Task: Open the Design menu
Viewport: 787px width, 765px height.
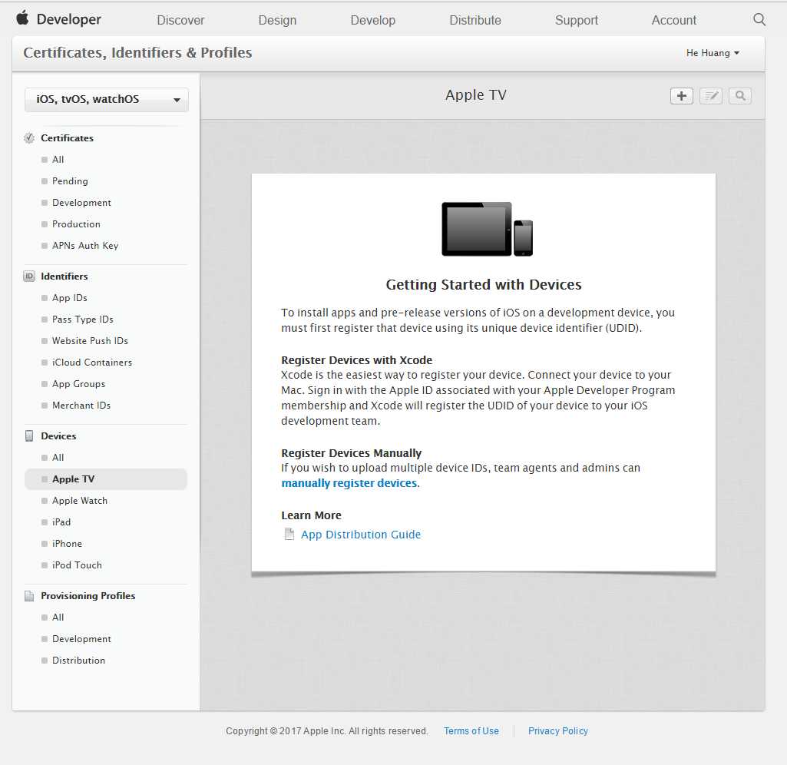Action: [x=277, y=20]
